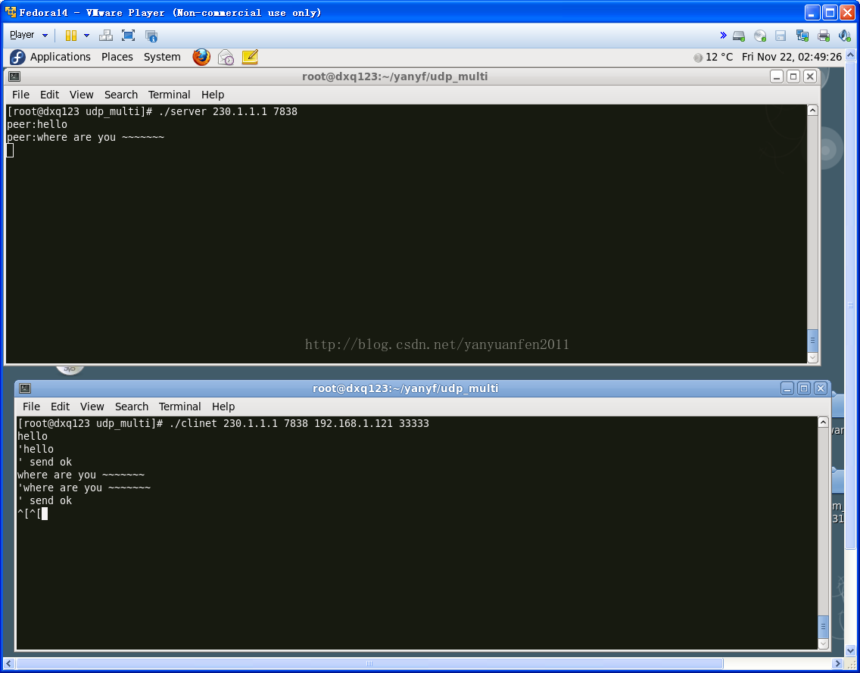Image resolution: width=860 pixels, height=673 pixels.
Task: Open the clock showing Fri Nov 22
Action: [791, 57]
